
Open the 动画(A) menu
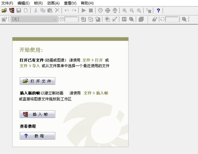[x=53, y=3]
